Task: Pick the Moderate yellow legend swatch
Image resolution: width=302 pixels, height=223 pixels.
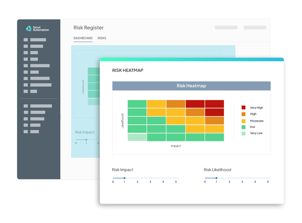Action: (x=244, y=121)
